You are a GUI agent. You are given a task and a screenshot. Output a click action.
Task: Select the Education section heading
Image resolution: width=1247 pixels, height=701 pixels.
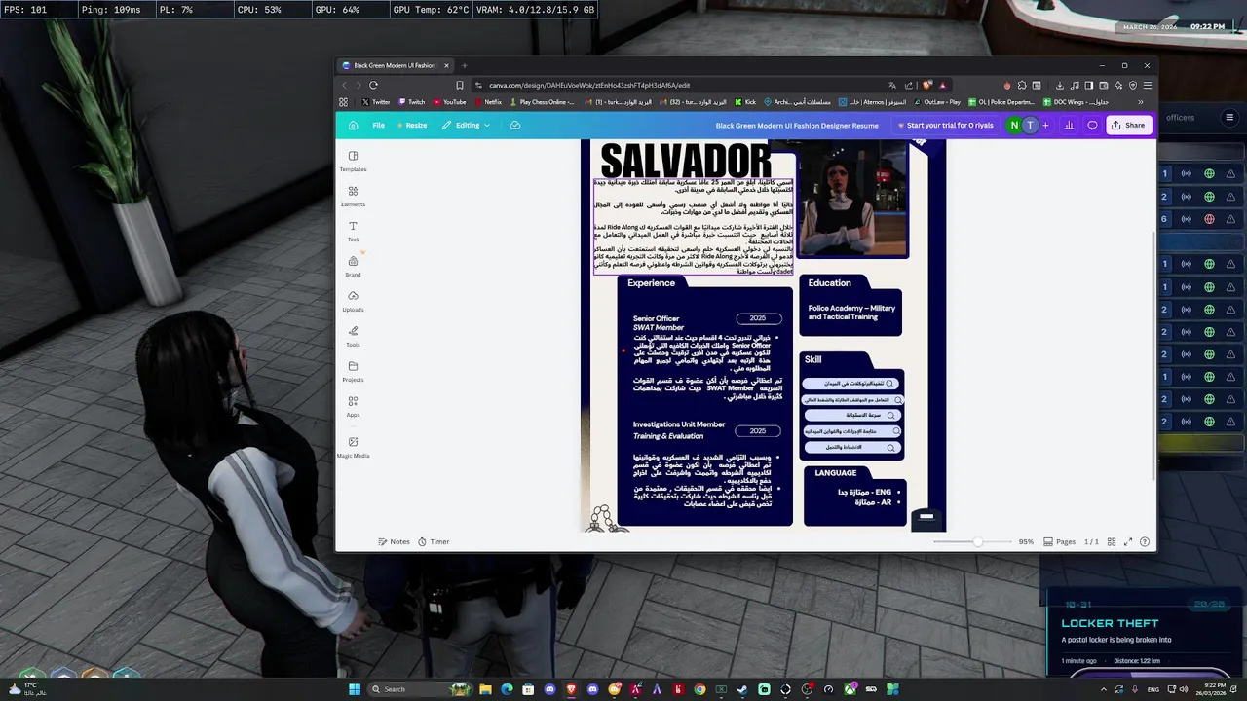pos(829,283)
